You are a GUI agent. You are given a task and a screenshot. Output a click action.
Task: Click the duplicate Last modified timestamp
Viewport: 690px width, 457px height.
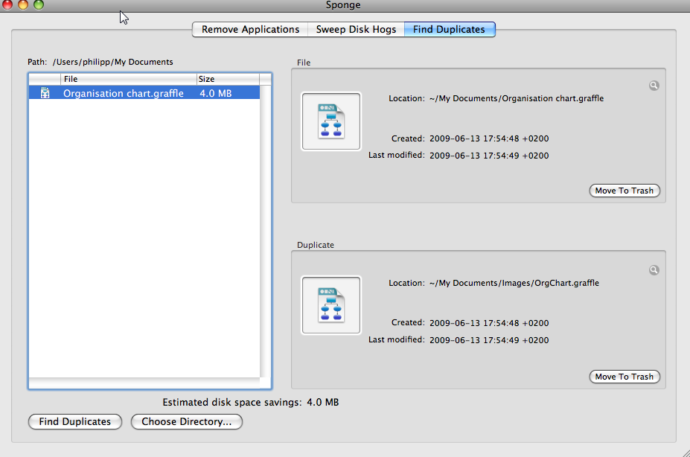(489, 340)
